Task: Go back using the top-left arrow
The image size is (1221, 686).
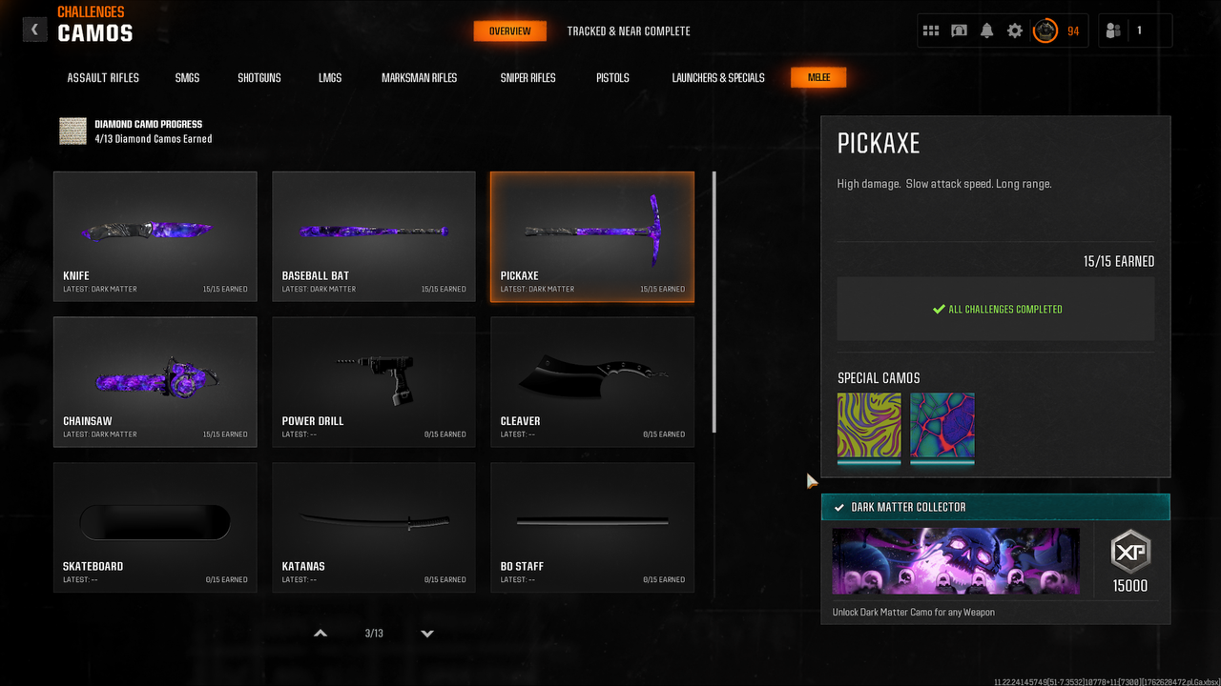Action: tap(35, 30)
